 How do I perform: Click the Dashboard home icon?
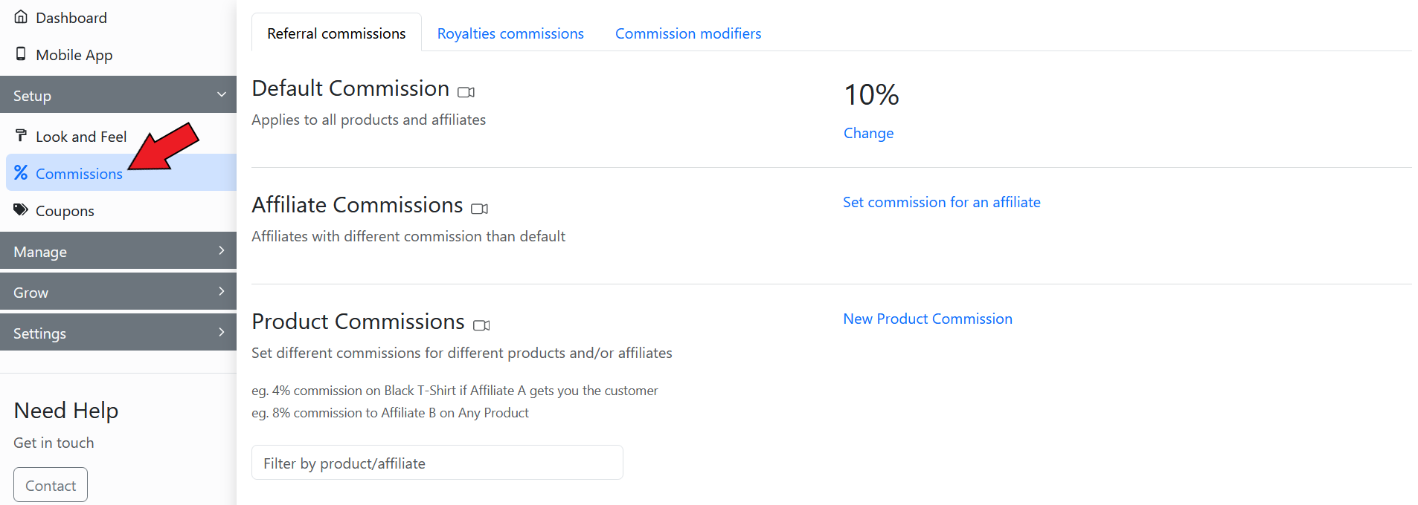(21, 17)
